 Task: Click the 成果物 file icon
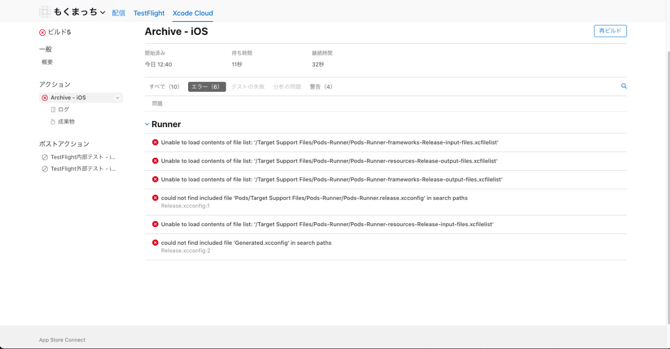[x=53, y=122]
